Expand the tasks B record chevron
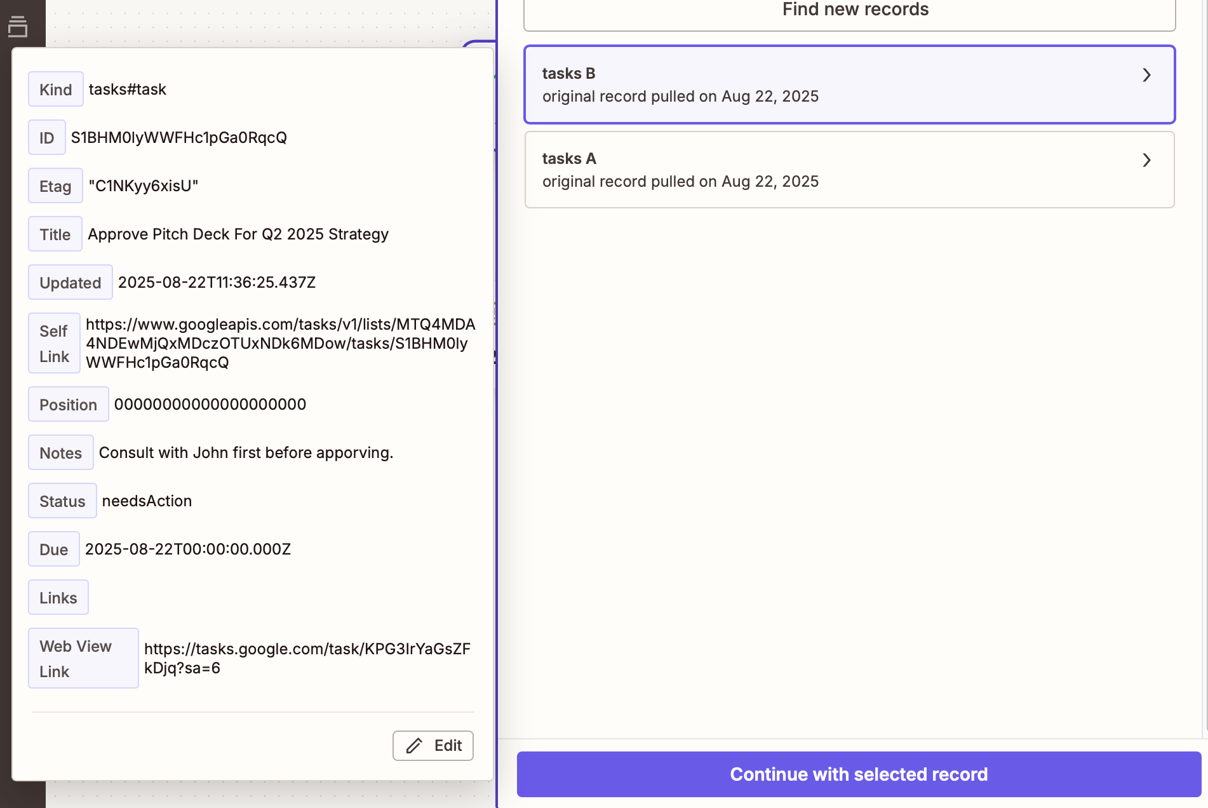 pyautogui.click(x=1146, y=75)
